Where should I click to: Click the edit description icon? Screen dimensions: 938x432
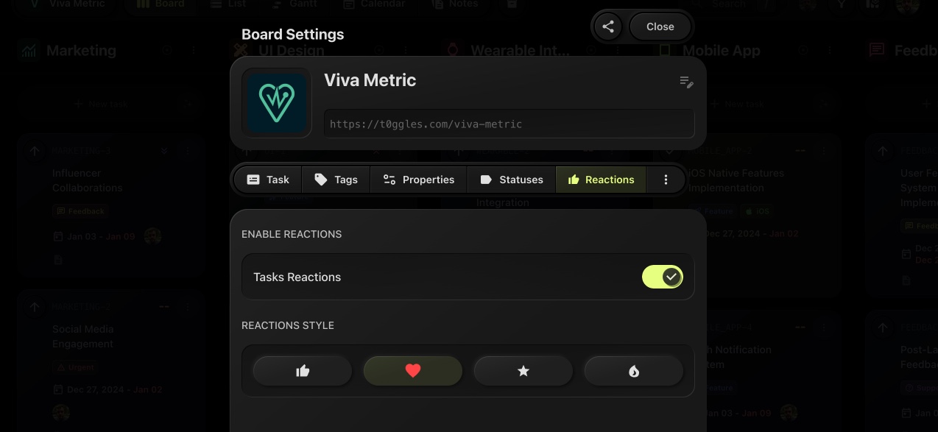pos(686,82)
